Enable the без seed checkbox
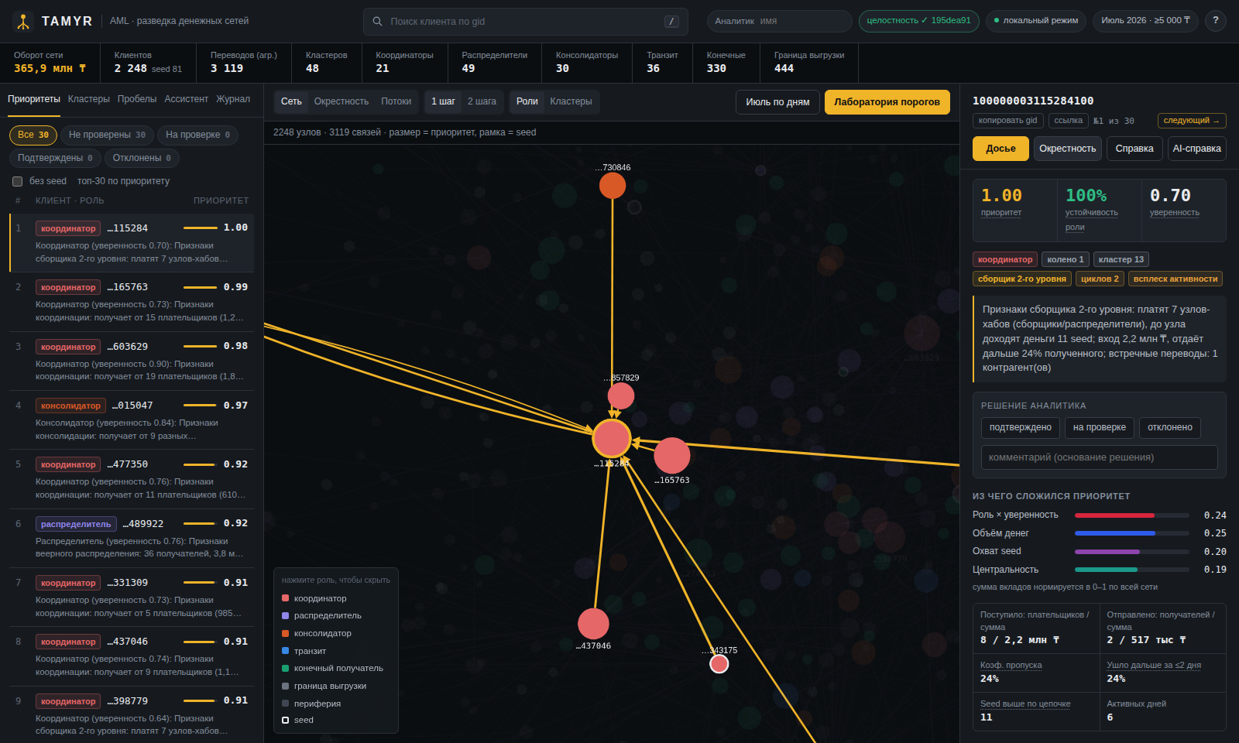Screen dimensions: 1239x743 click(17, 181)
